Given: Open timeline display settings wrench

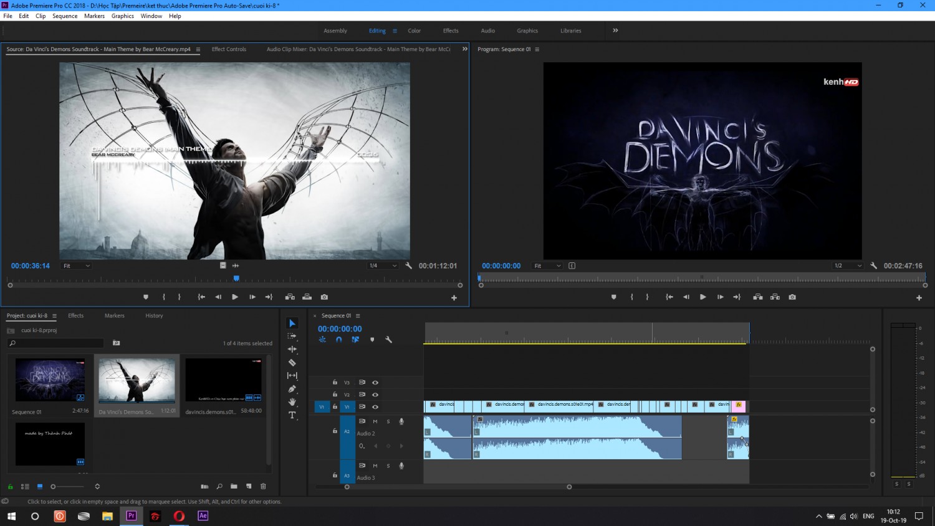Looking at the screenshot, I should 388,340.
